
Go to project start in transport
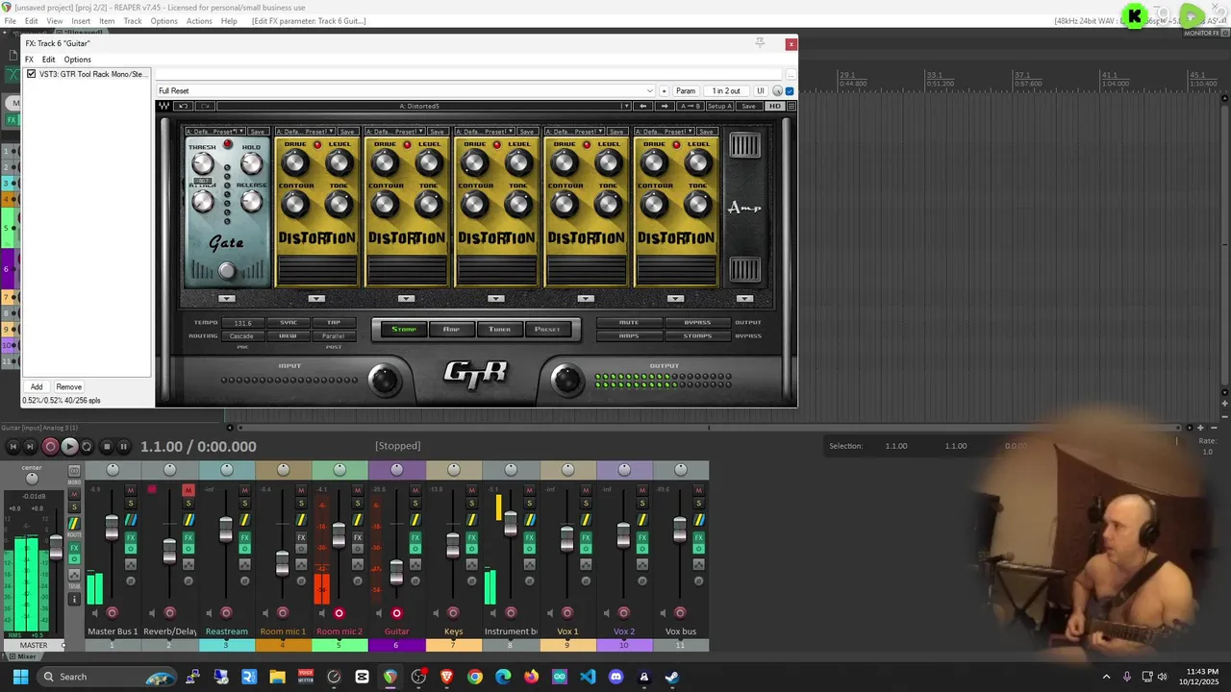[x=13, y=446]
